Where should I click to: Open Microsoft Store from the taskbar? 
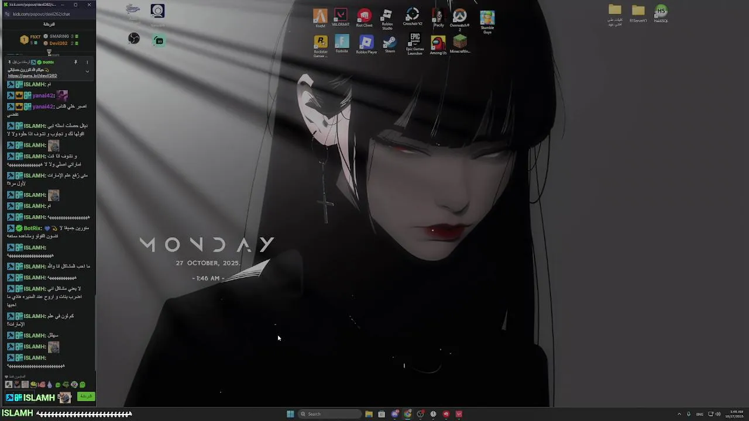pyautogui.click(x=382, y=414)
